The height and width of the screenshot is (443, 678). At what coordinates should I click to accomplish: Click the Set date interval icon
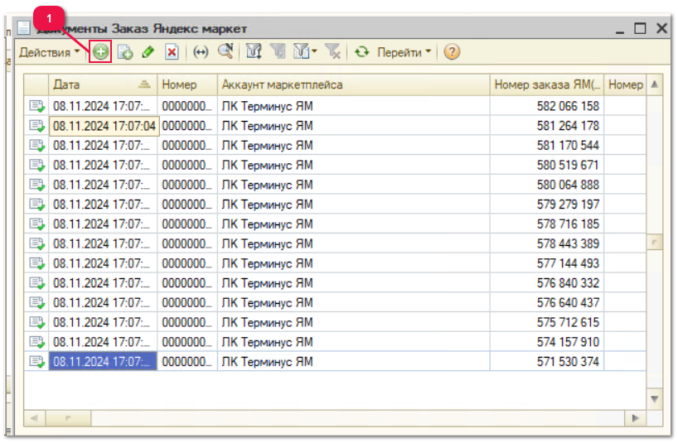tap(201, 52)
